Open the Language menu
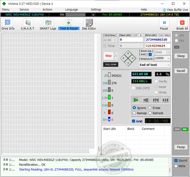The image size is (190, 177). [71, 9]
